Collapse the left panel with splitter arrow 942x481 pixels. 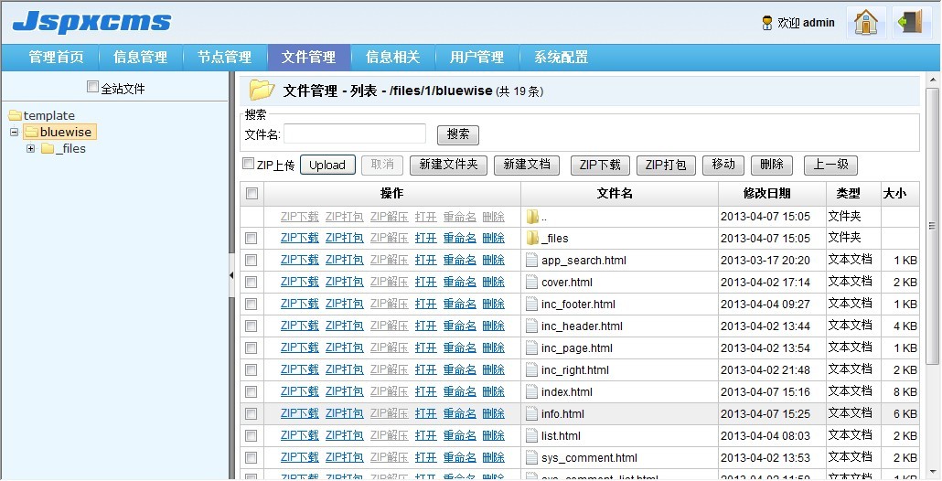click(x=232, y=275)
